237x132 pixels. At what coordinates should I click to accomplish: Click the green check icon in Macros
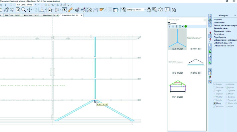tap(186, 26)
